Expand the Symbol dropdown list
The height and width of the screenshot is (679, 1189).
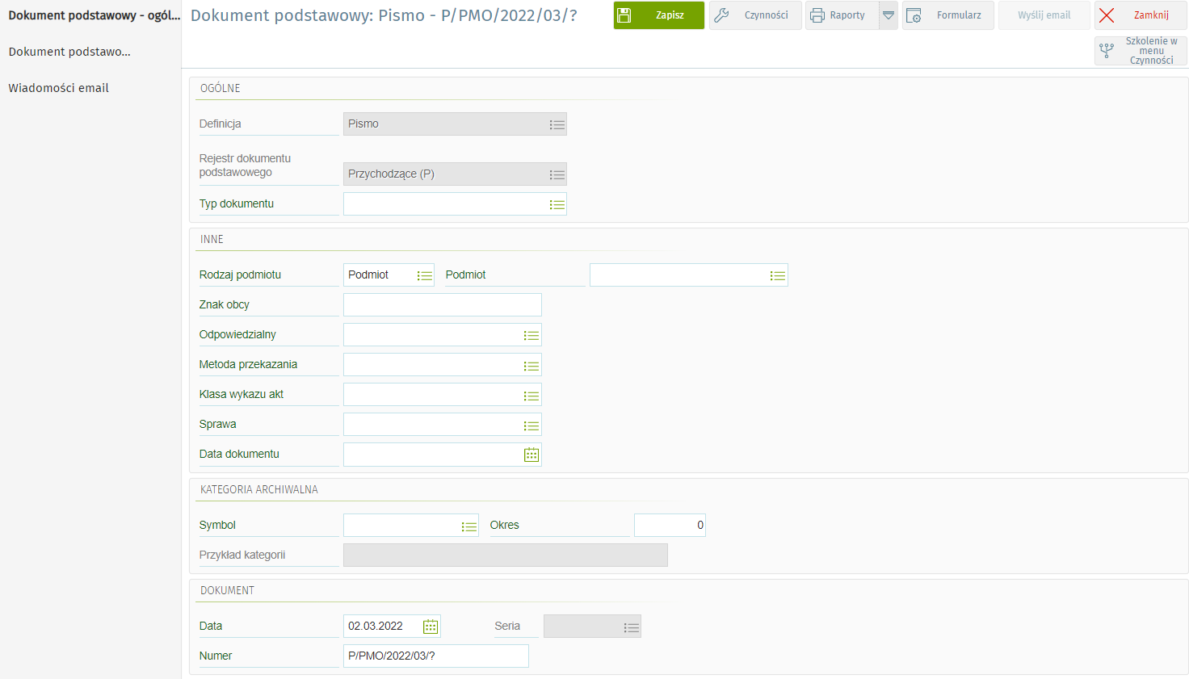coord(468,526)
